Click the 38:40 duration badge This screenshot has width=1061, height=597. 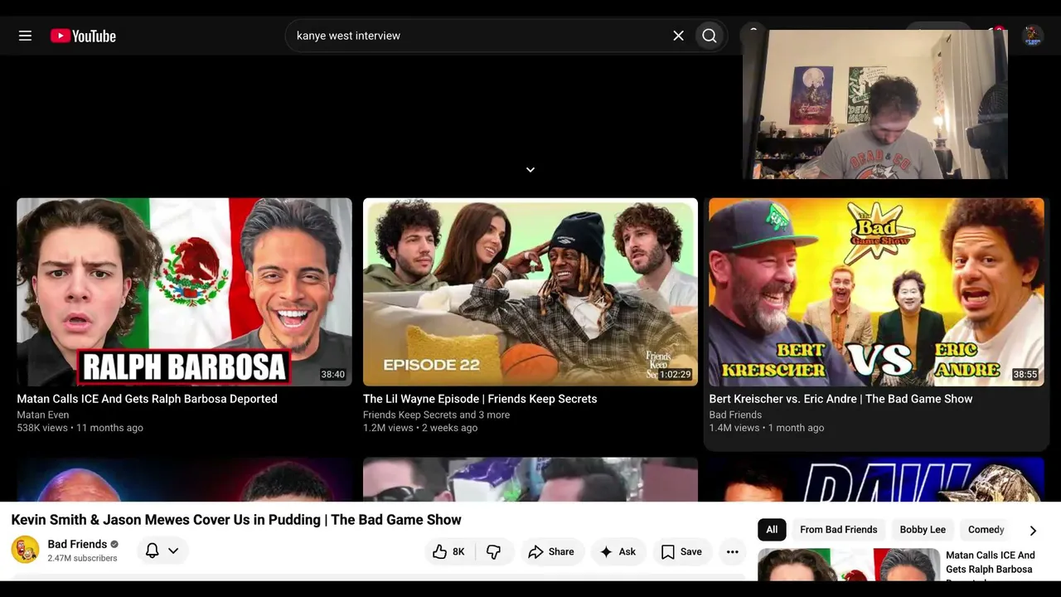click(333, 375)
